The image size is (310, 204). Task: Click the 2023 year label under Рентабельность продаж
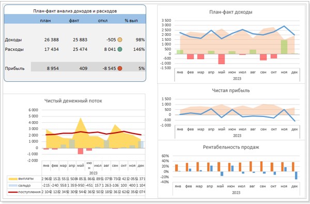click(236, 193)
